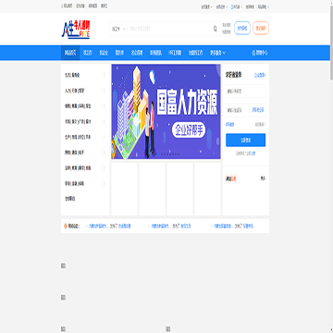The width and height of the screenshot is (333, 333).
Task: Select the active blue carousel dot on banner
Action: [159, 154]
